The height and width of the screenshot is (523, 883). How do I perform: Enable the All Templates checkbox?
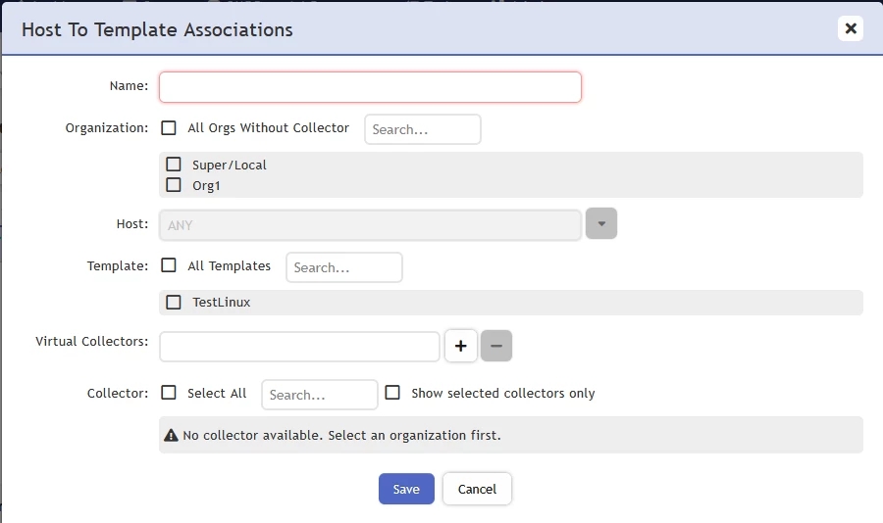pyautogui.click(x=169, y=264)
